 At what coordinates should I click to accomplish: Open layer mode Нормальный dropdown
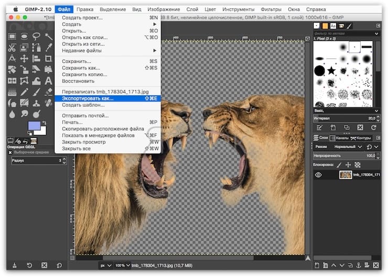tap(348, 147)
